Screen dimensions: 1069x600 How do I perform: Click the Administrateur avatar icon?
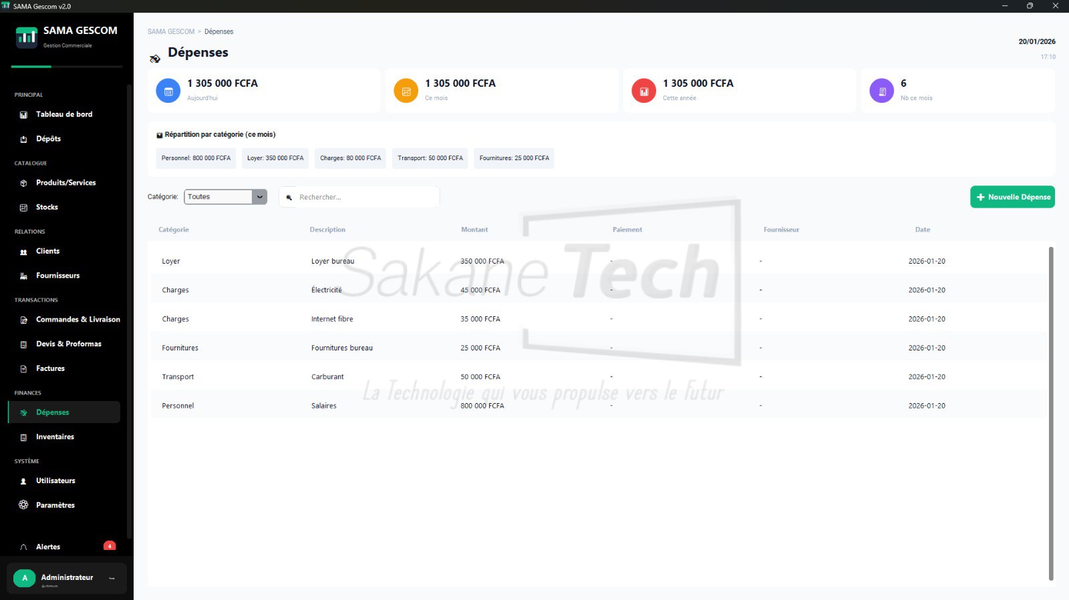(25, 578)
